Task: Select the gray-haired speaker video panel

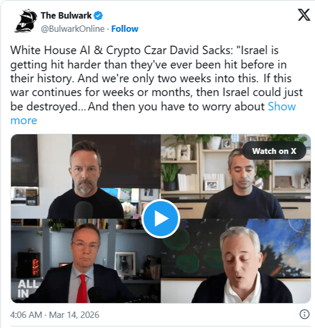Action: [235, 261]
